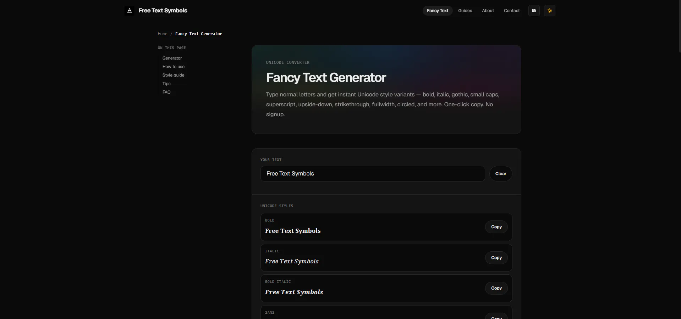This screenshot has width=681, height=319.
Task: Open the Contact page
Action: coord(511,11)
